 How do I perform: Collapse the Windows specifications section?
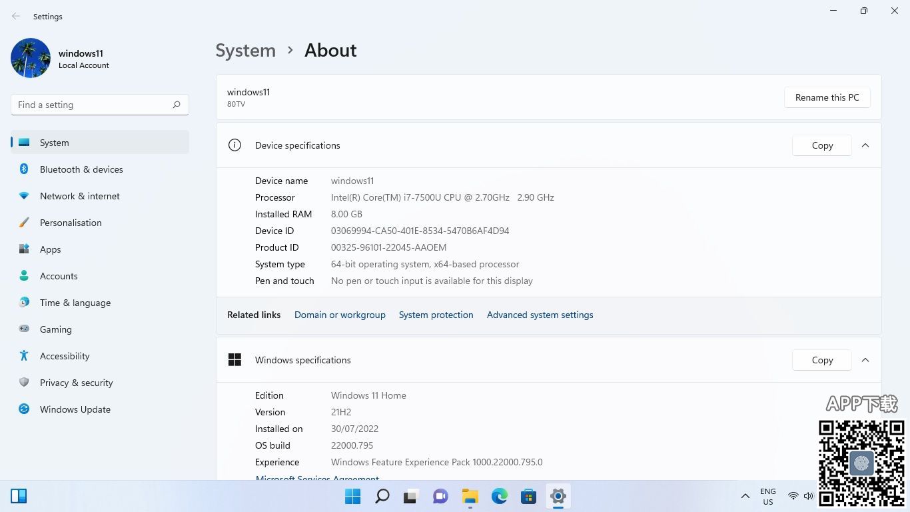(865, 360)
